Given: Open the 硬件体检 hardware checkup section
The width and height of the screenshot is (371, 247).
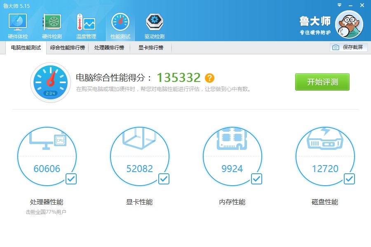Looking at the screenshot, I should [18, 26].
